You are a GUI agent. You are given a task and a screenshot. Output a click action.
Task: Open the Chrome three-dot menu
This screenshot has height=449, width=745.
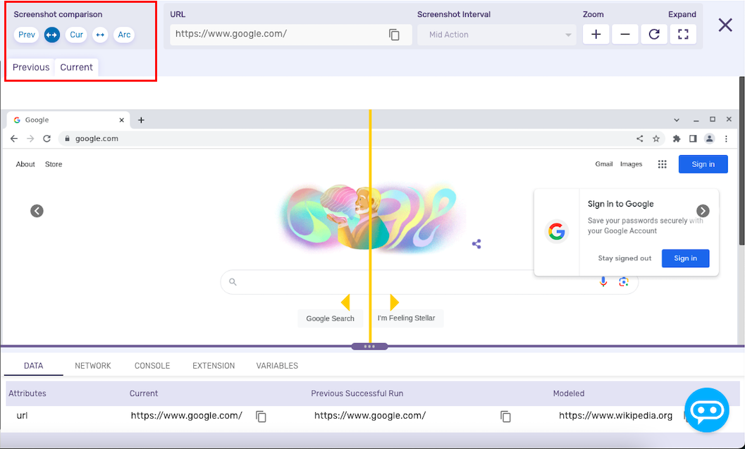[726, 139]
